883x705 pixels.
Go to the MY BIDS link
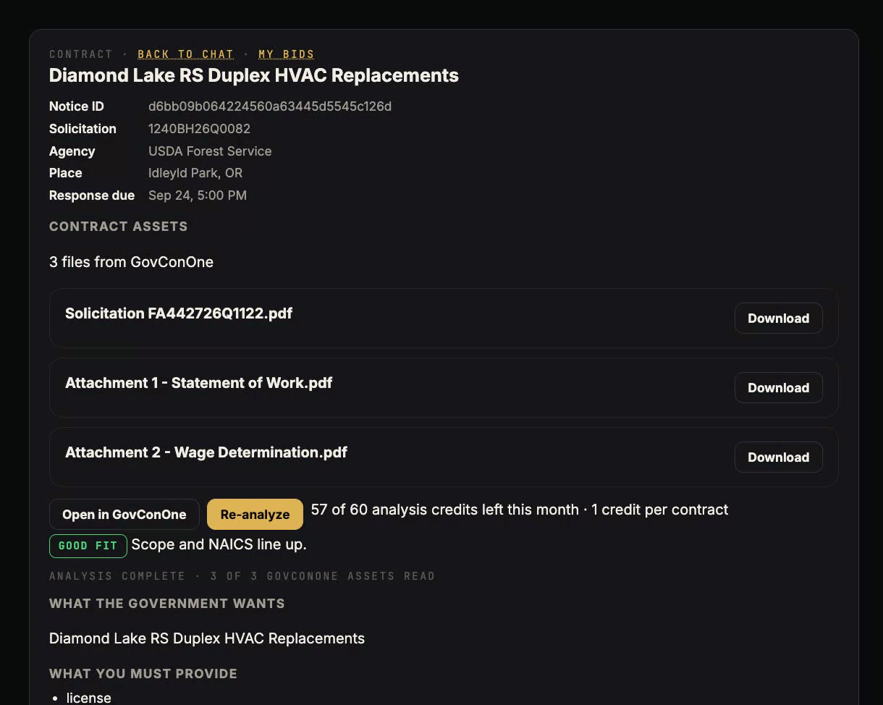[x=287, y=54]
